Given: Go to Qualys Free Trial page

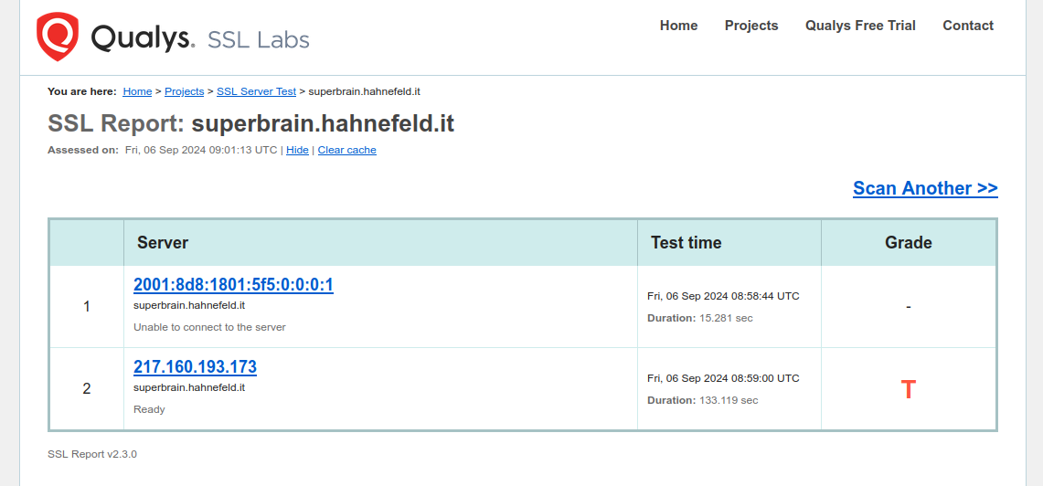Looking at the screenshot, I should pyautogui.click(x=860, y=26).
